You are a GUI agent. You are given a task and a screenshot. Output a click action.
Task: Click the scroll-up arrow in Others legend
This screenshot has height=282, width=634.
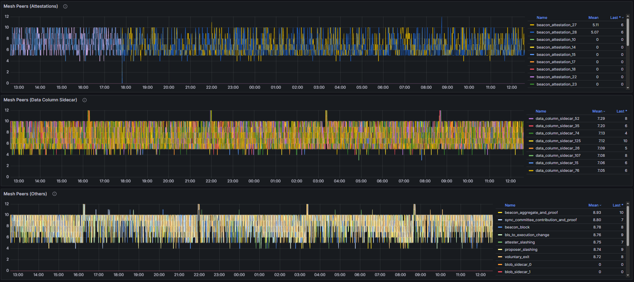628,204
